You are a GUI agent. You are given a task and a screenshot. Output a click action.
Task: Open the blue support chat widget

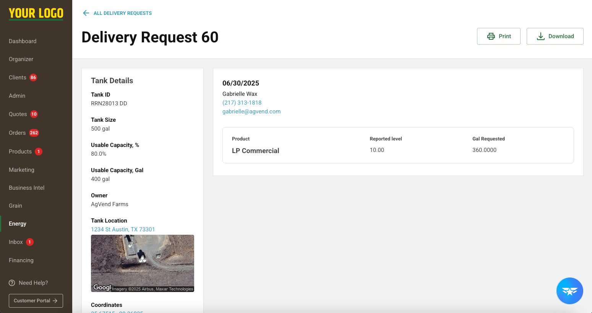[569, 291]
